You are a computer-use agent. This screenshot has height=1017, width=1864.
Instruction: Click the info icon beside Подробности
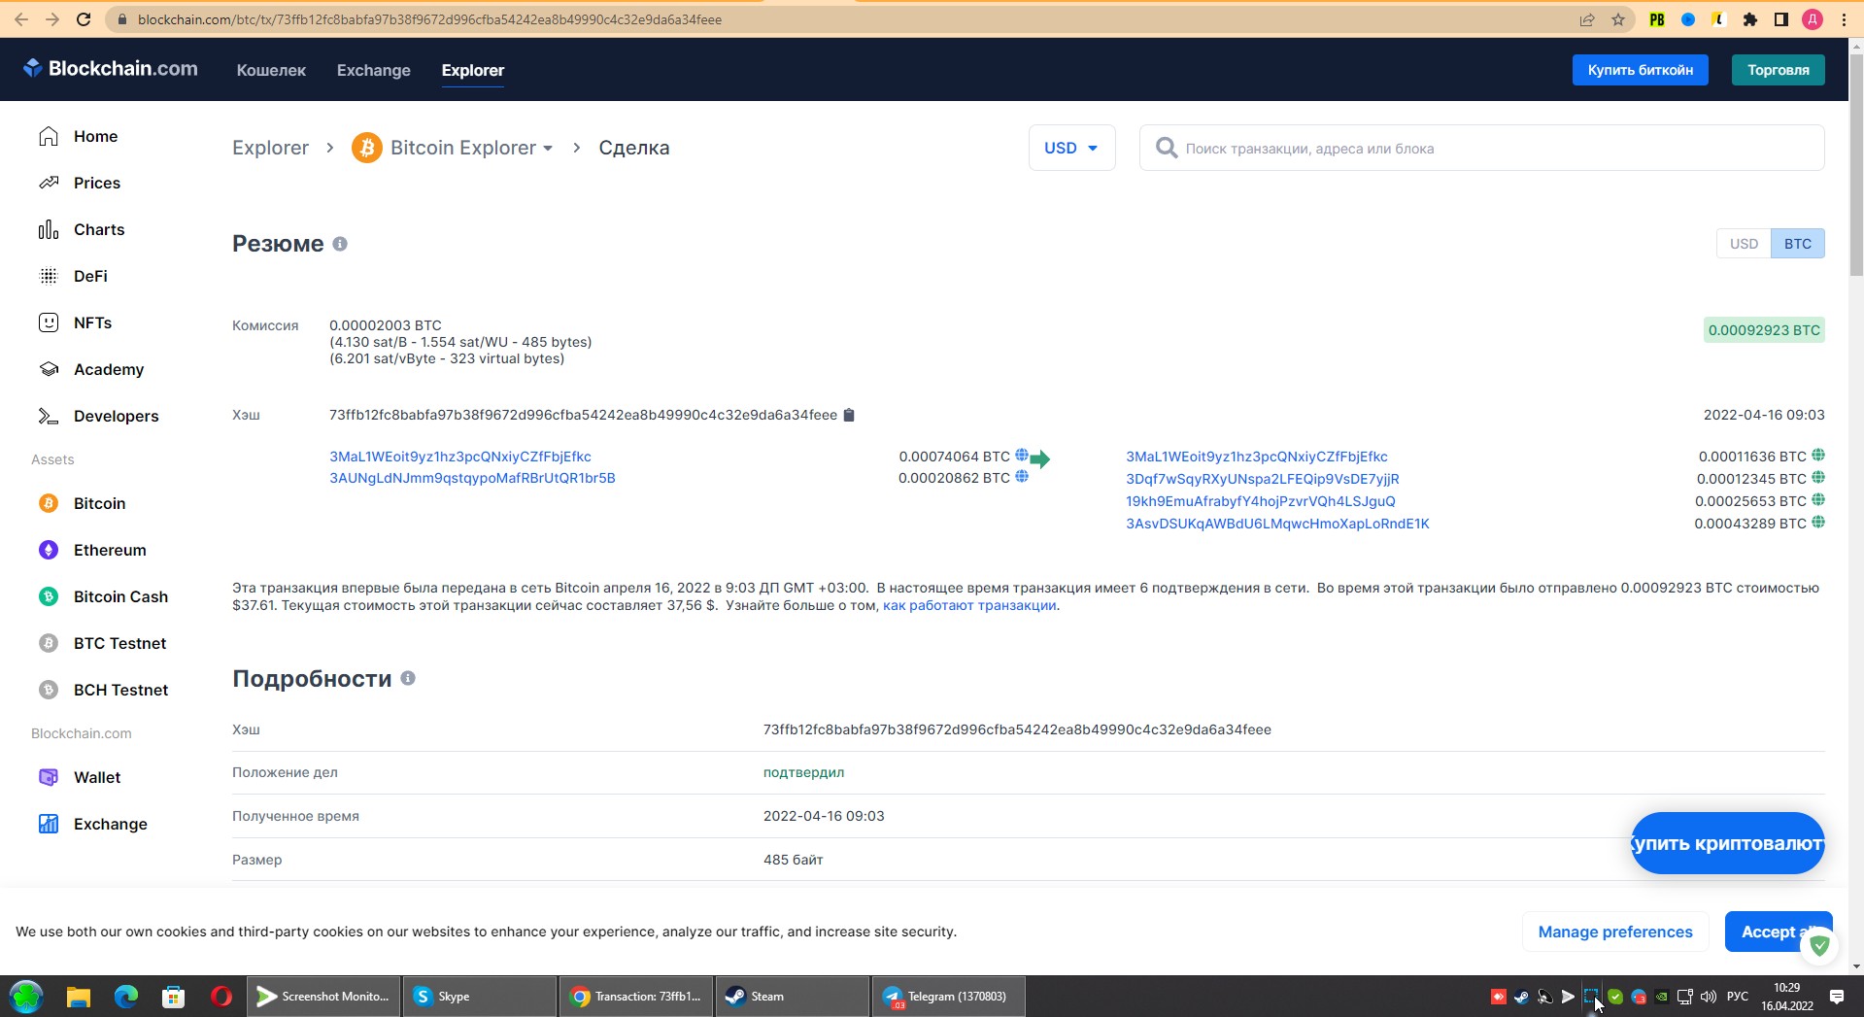[408, 678]
